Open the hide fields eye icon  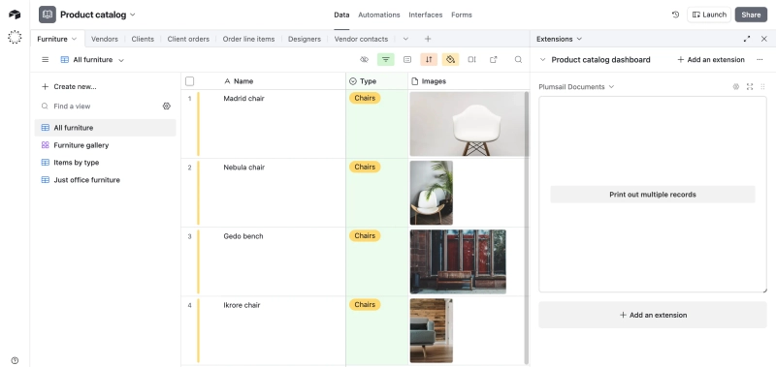[x=365, y=60]
